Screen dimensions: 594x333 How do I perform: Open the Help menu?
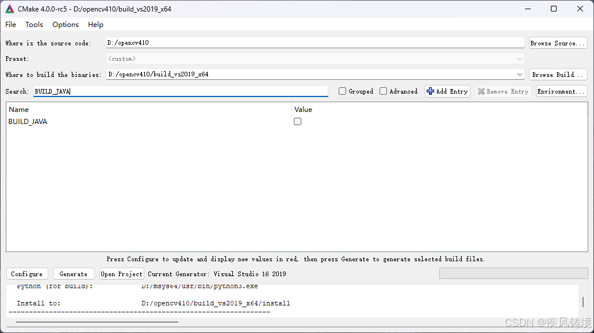pyautogui.click(x=95, y=25)
